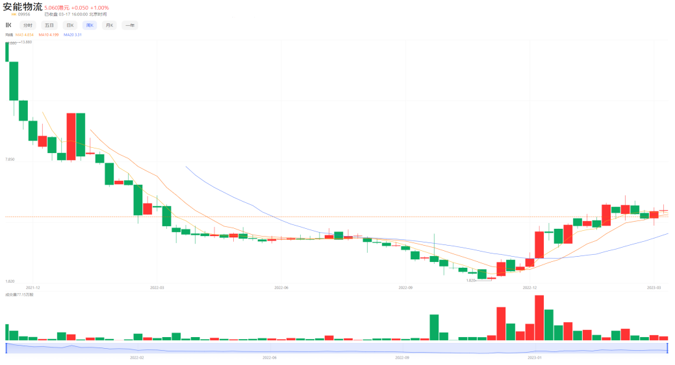Toggle the MA20 moving average legend
675x365 pixels.
[73, 35]
